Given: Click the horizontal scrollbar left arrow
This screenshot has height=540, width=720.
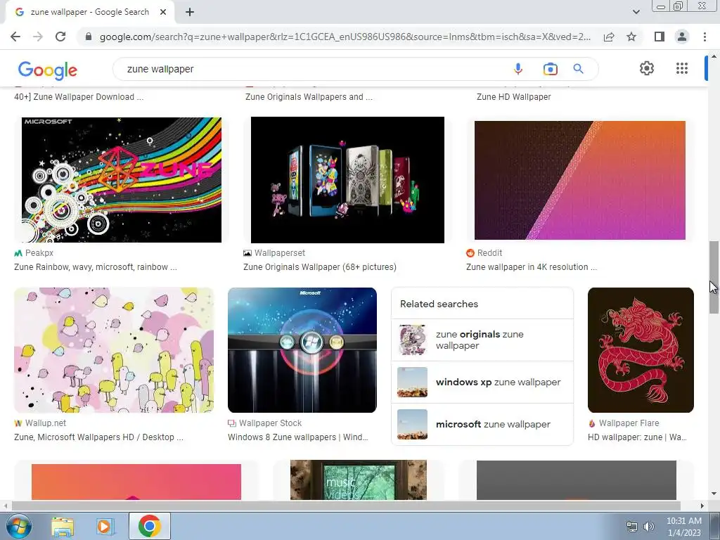Looking at the screenshot, I should [6, 506].
